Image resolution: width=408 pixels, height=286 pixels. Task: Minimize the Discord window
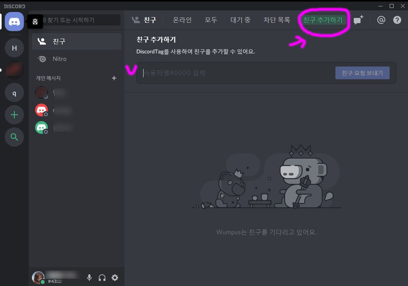[380, 6]
